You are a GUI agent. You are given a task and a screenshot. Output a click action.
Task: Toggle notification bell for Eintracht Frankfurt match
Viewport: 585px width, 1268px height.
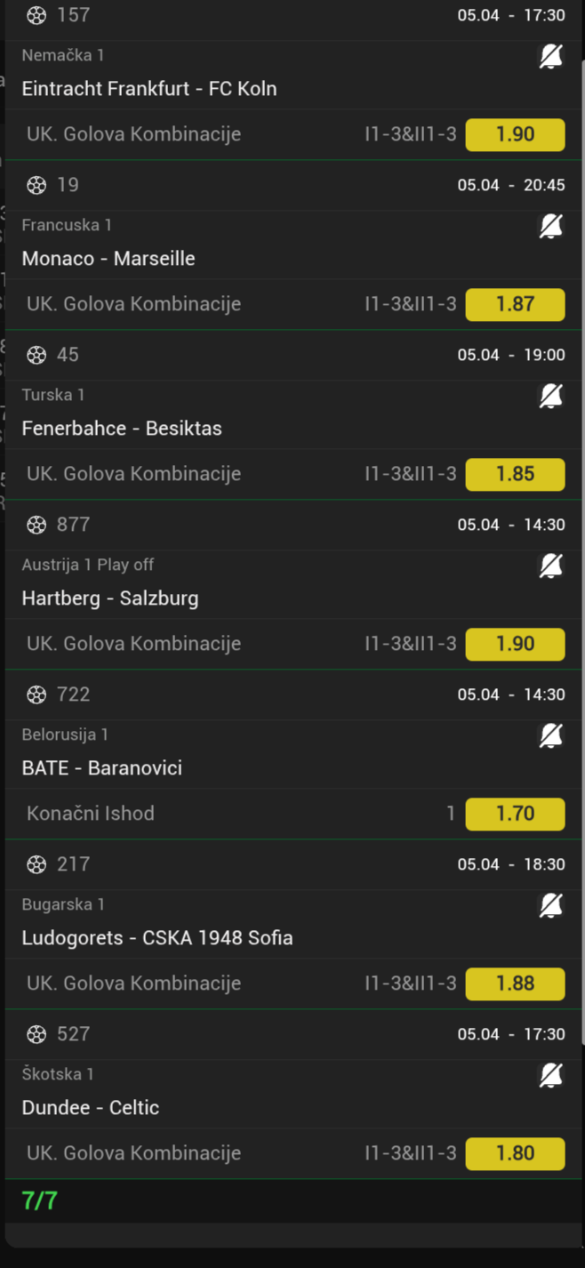click(x=551, y=57)
